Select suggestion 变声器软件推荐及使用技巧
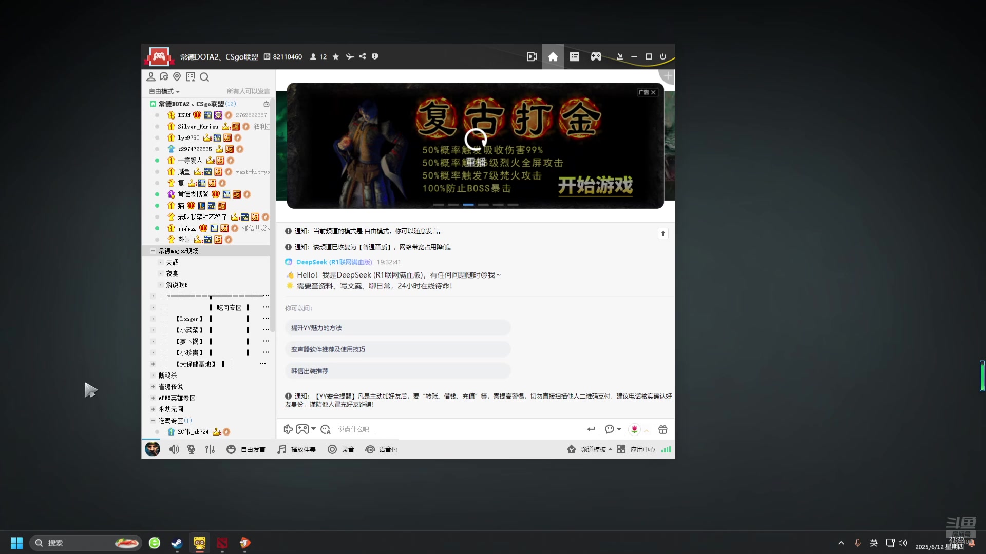The image size is (986, 554). [x=398, y=349]
